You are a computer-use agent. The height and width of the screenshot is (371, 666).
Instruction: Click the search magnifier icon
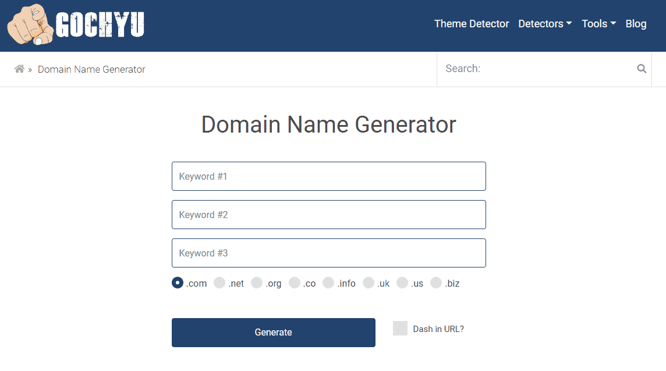point(642,69)
